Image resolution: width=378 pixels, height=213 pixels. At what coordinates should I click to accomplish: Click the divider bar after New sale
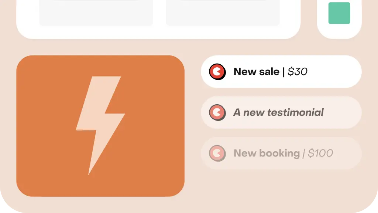pyautogui.click(x=283, y=72)
